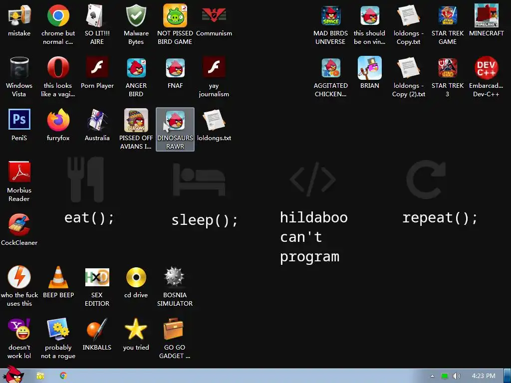Screen dimensions: 511x383
Task: Launch the INKBALLS desktop icon
Action: pyautogui.click(x=97, y=329)
